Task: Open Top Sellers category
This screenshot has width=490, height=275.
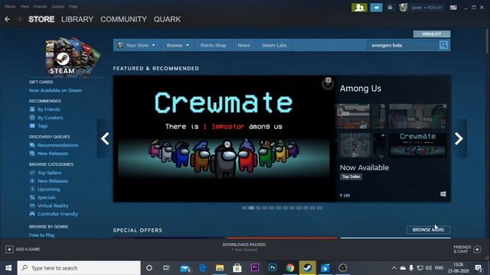Action: [x=49, y=173]
